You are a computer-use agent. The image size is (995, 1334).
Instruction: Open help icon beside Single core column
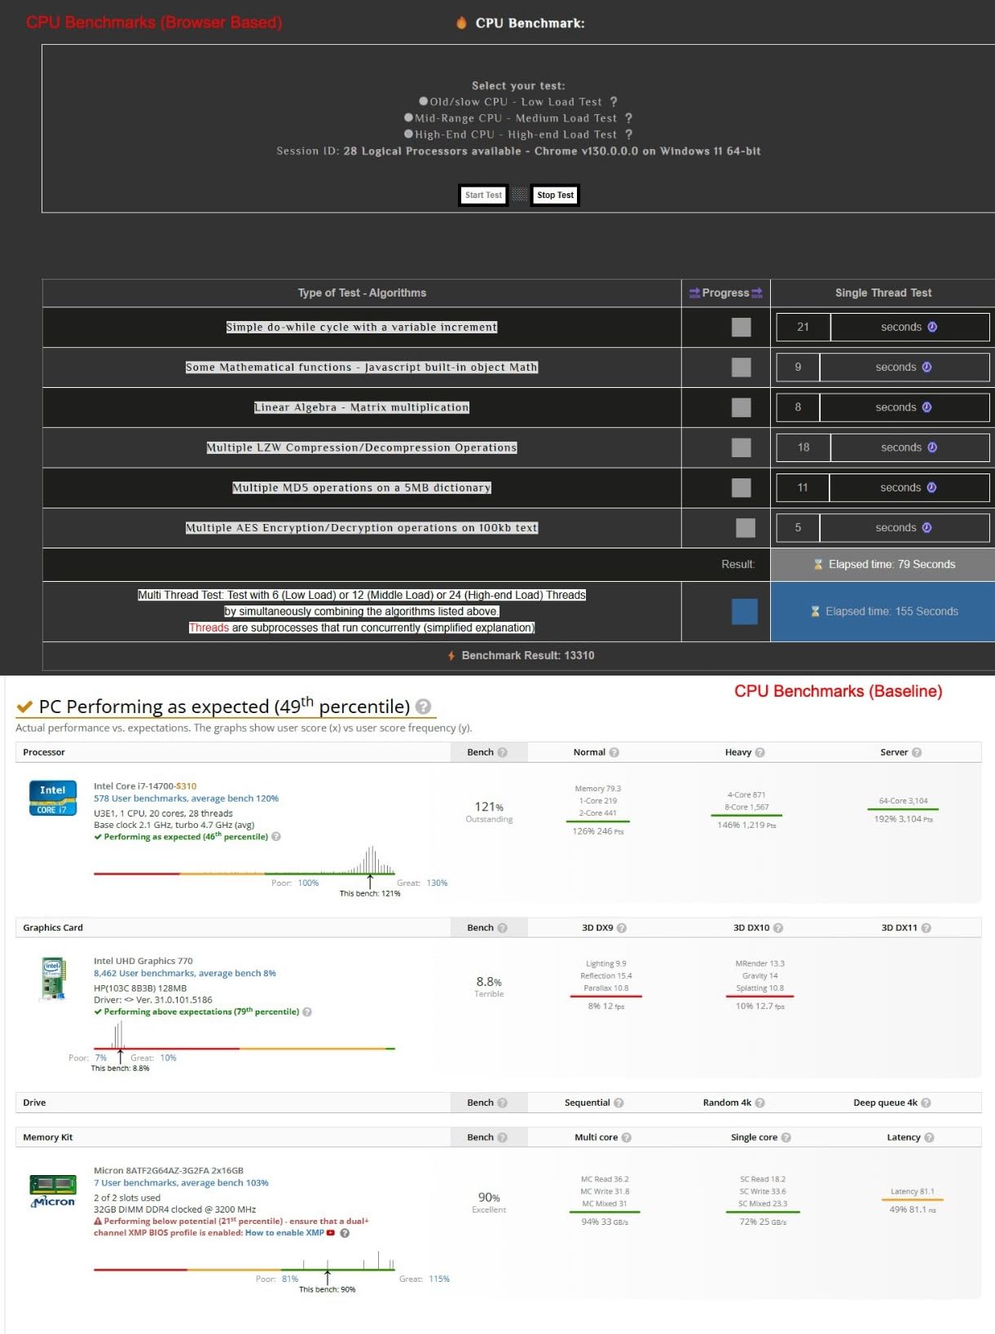pyautogui.click(x=786, y=1138)
